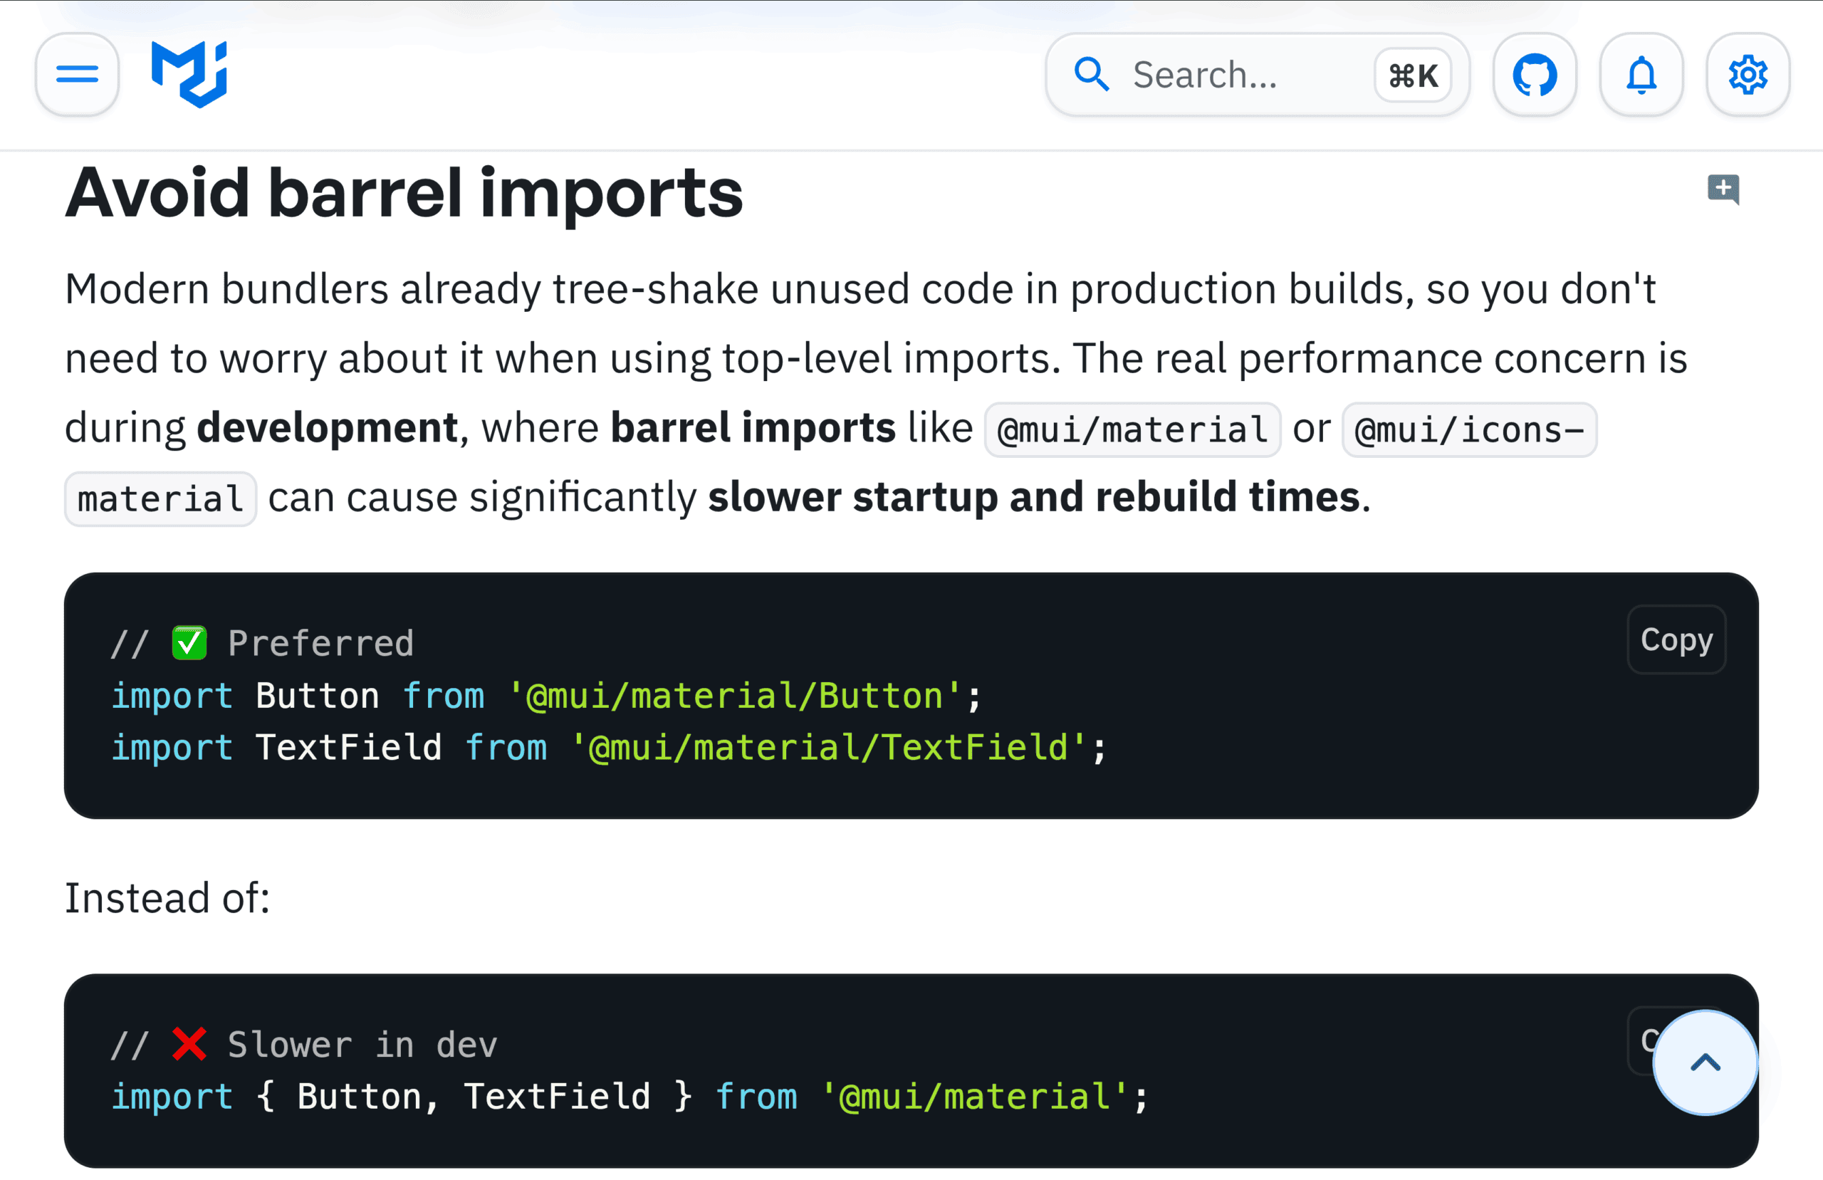Show notifications via bell icon
Viewport: 1823px width, 1180px height.
[1641, 74]
